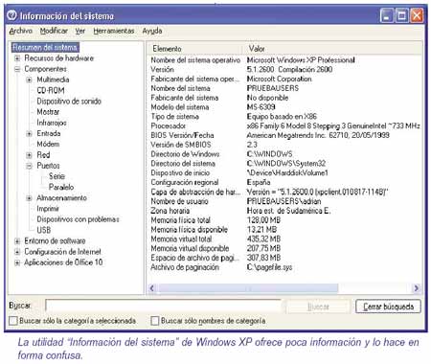431x364 pixels.
Task: Select the Directorio de Windows row
Action: (284, 154)
